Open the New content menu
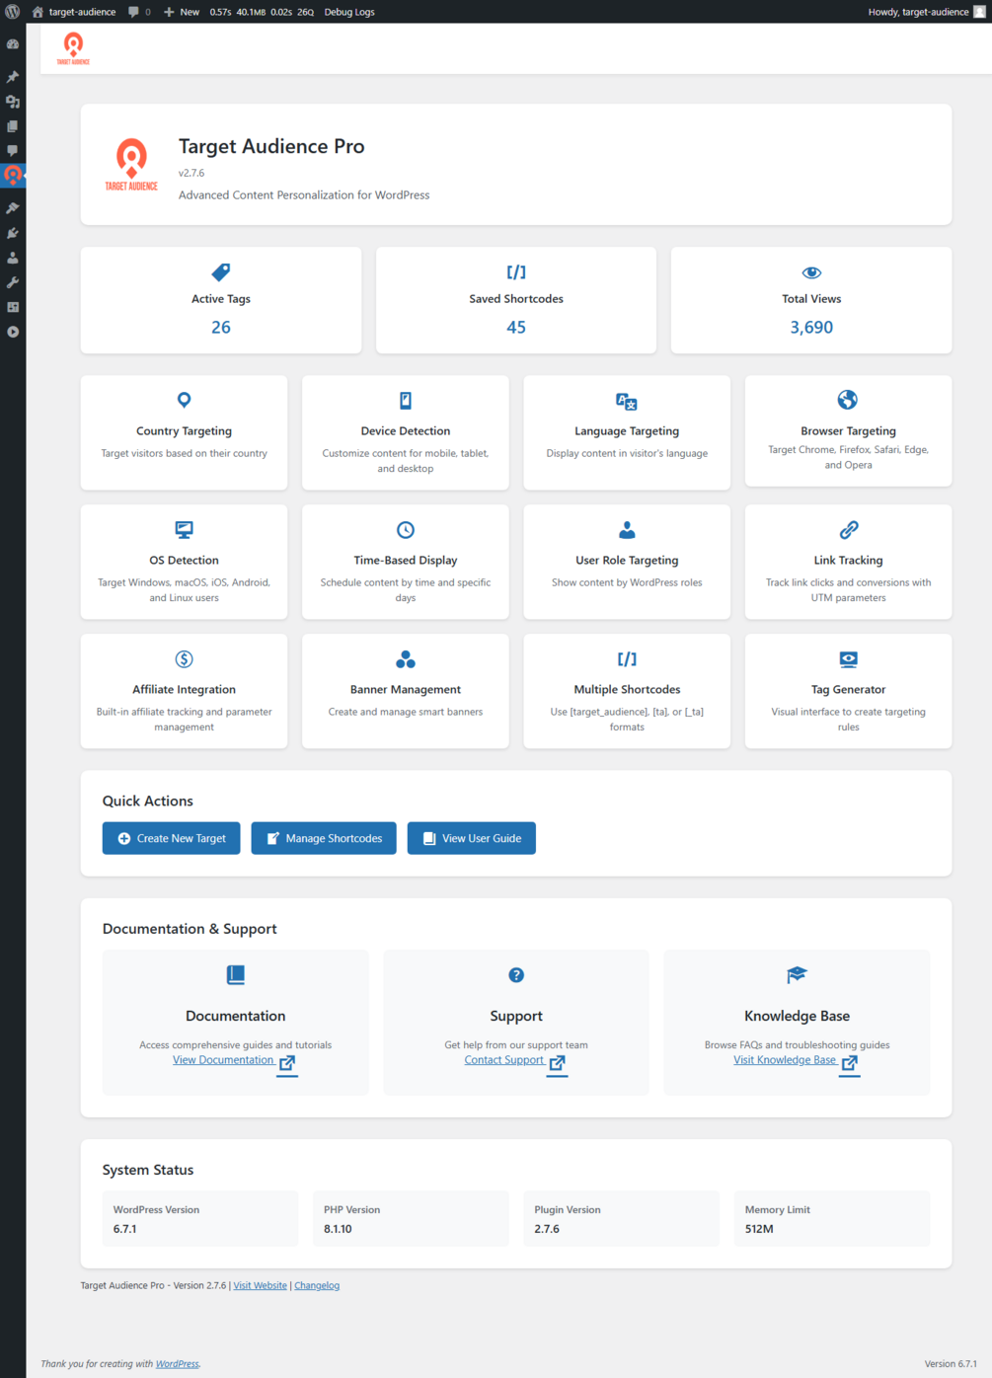This screenshot has height=1378, width=992. tap(182, 12)
